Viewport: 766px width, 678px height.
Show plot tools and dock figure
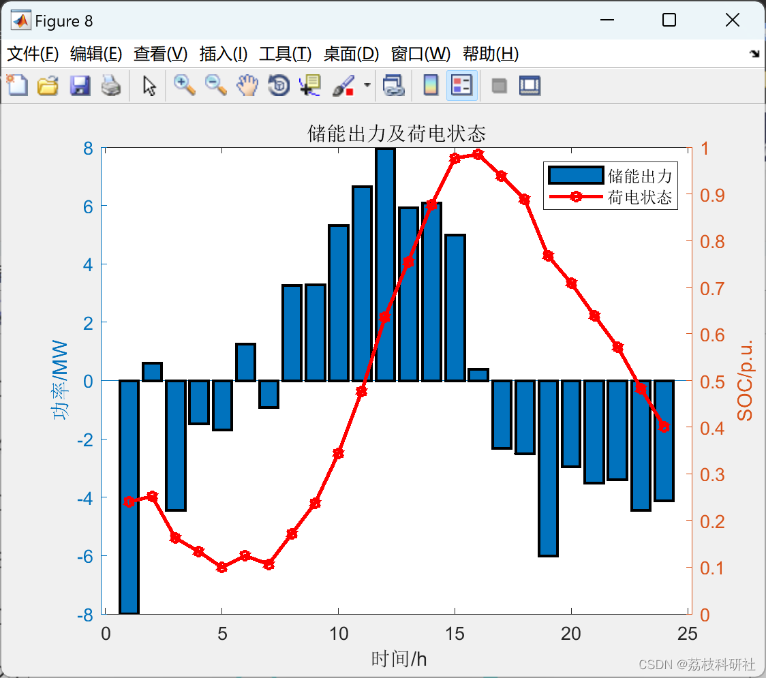(x=530, y=85)
